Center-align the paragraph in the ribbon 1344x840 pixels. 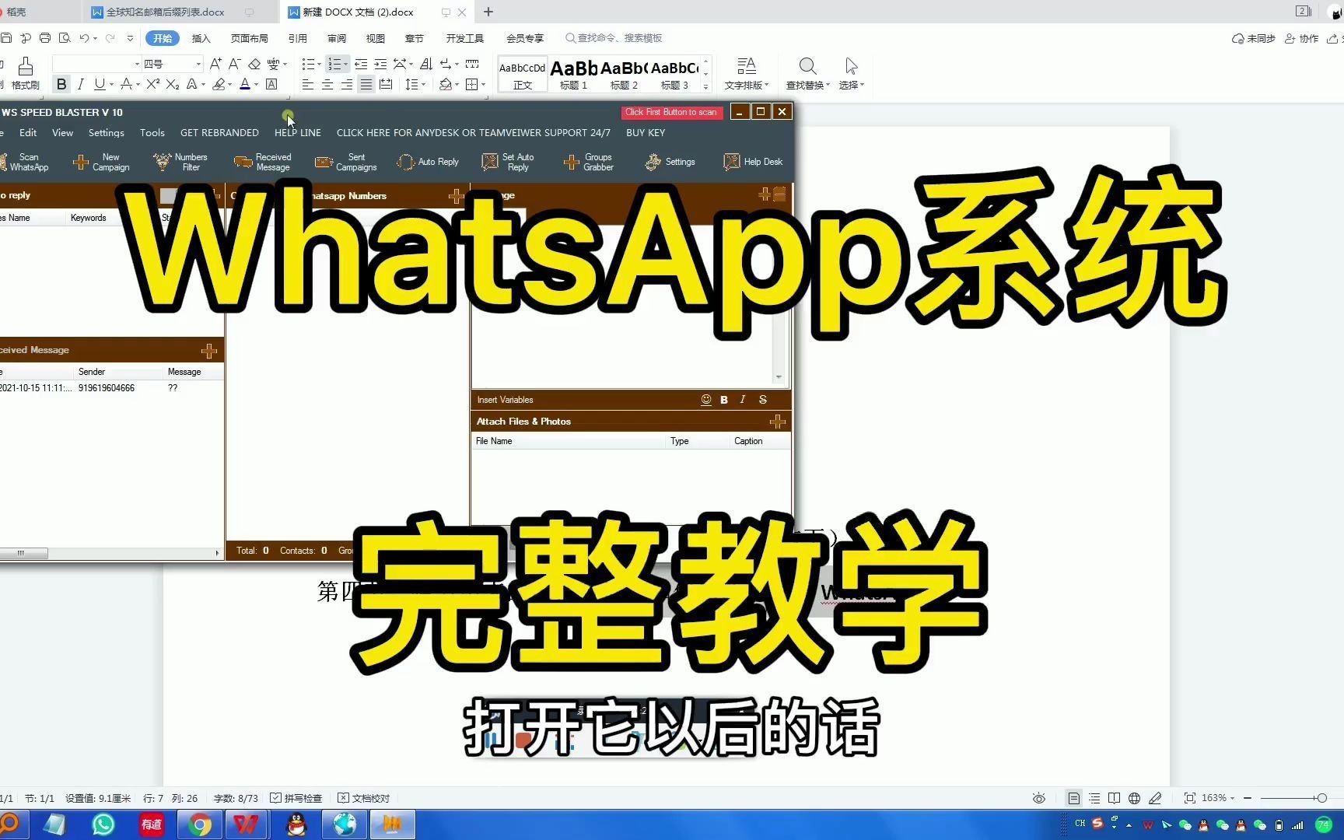coord(327,84)
